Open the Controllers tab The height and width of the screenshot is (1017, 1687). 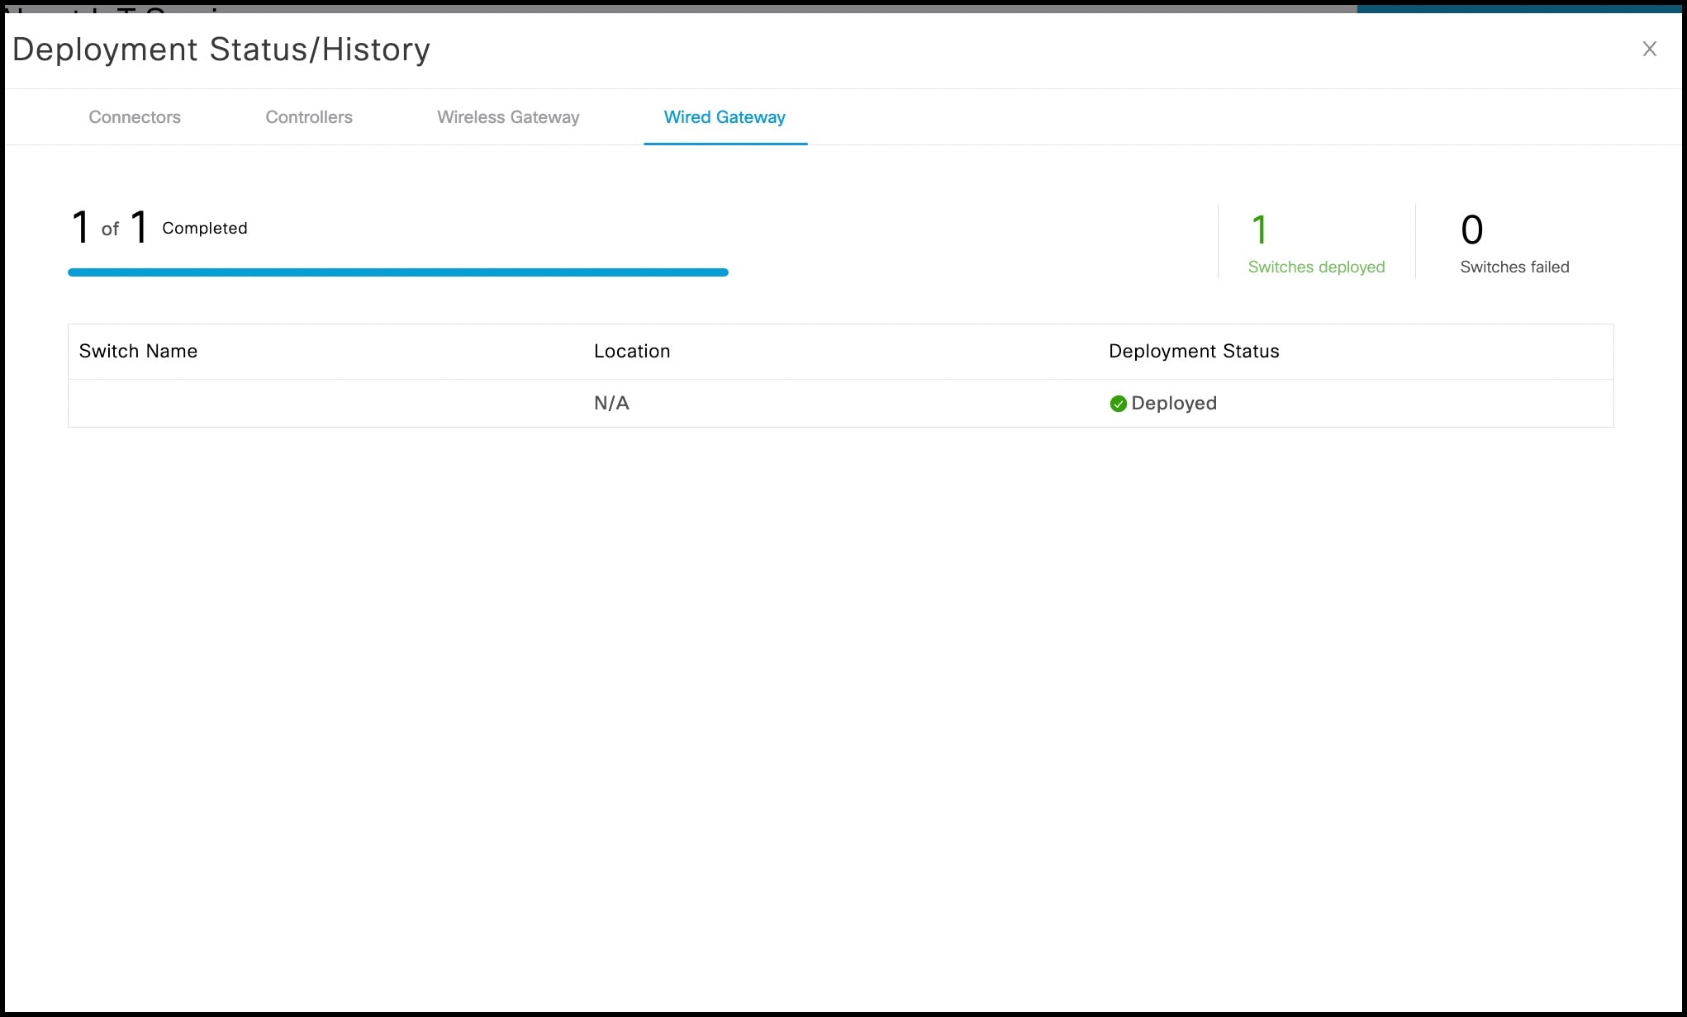[x=308, y=117]
